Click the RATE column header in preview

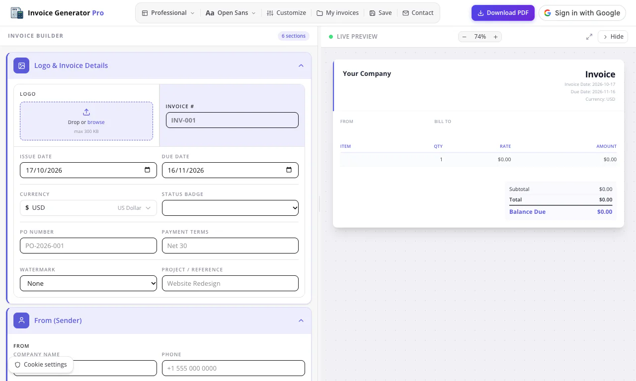click(505, 146)
